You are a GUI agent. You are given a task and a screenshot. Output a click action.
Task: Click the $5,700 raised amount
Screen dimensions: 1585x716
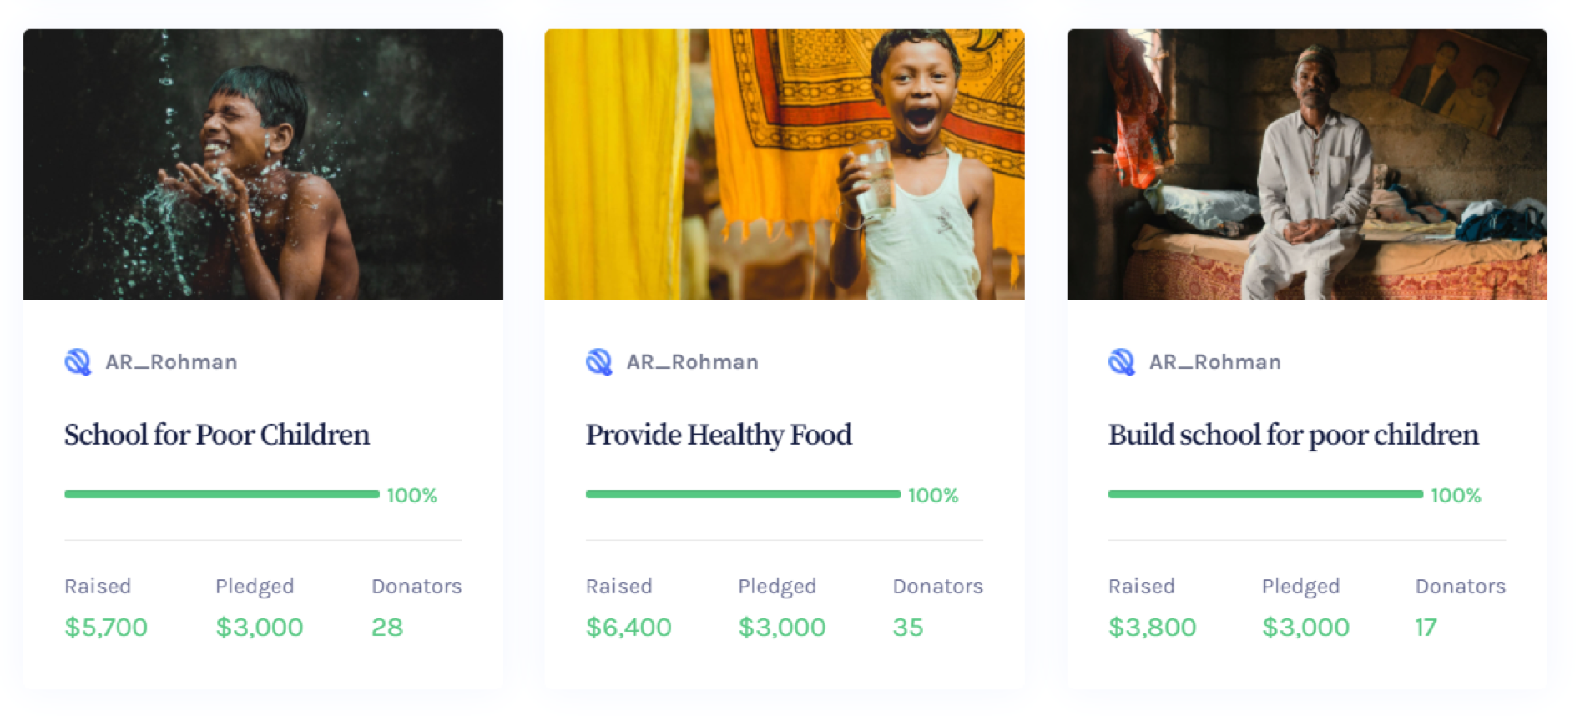pyautogui.click(x=106, y=627)
